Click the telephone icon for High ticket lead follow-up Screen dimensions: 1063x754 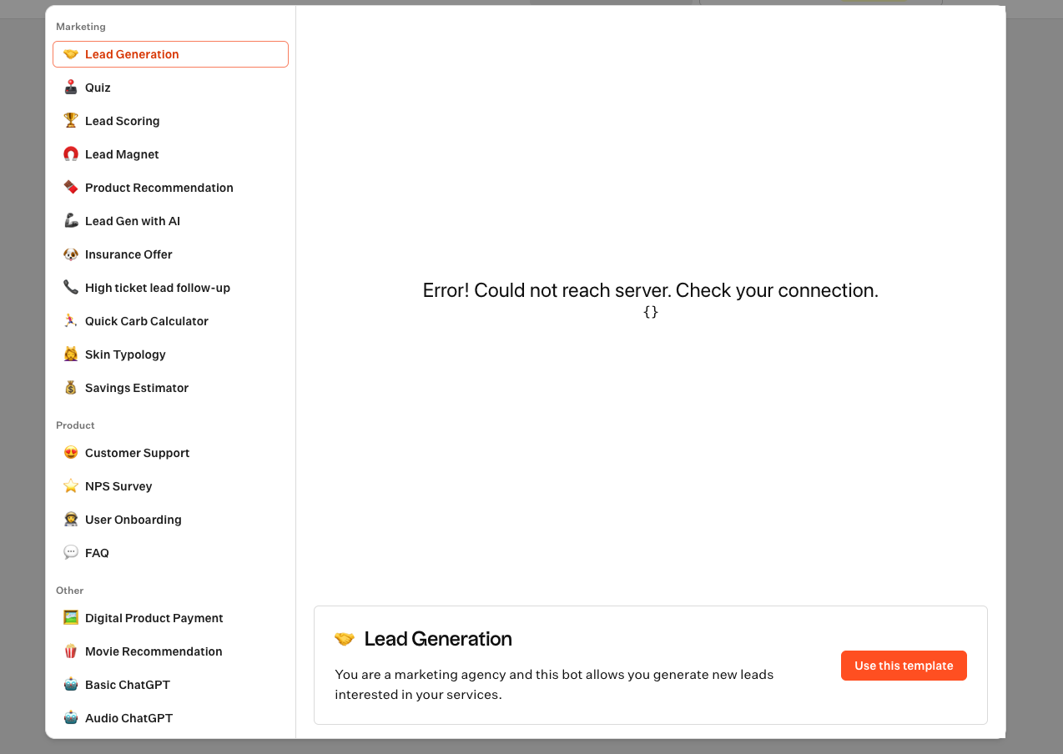[71, 288]
